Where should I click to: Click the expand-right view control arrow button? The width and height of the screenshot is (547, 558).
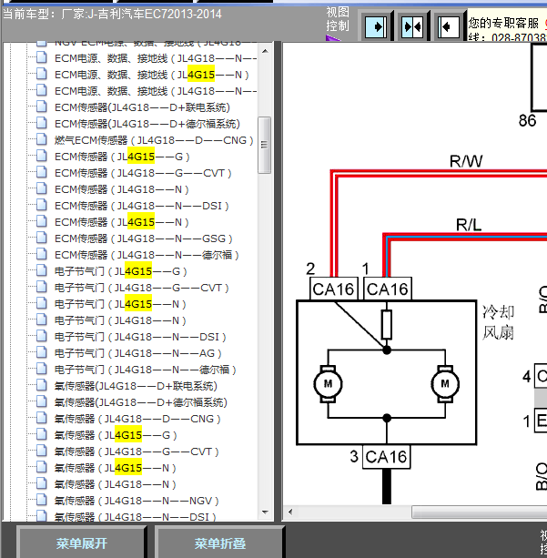click(376, 26)
